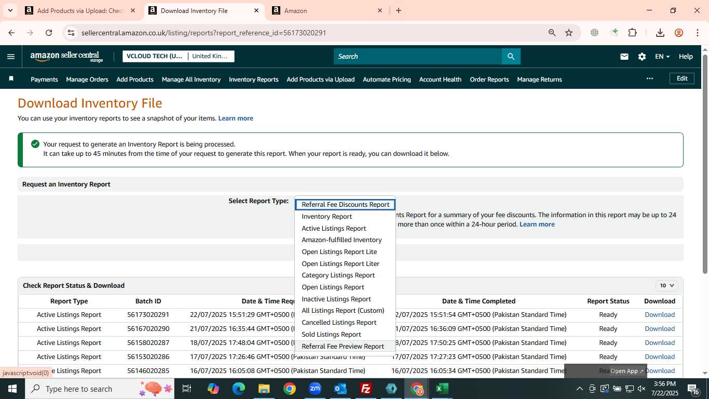The width and height of the screenshot is (709, 399).
Task: Go to Manage Orders
Action: [x=87, y=79]
